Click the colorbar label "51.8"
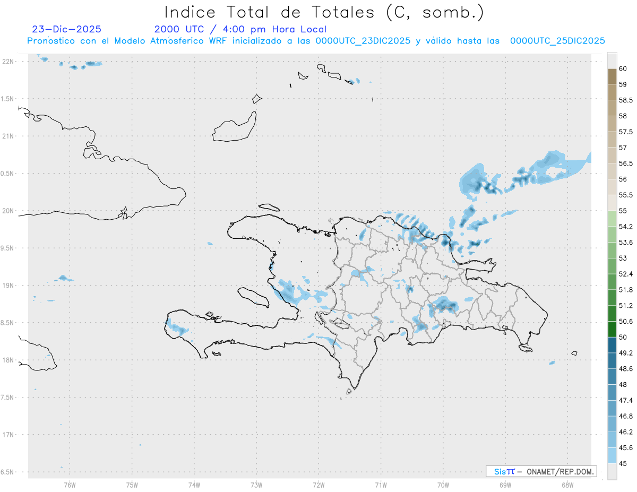The height and width of the screenshot is (492, 637). 626,290
